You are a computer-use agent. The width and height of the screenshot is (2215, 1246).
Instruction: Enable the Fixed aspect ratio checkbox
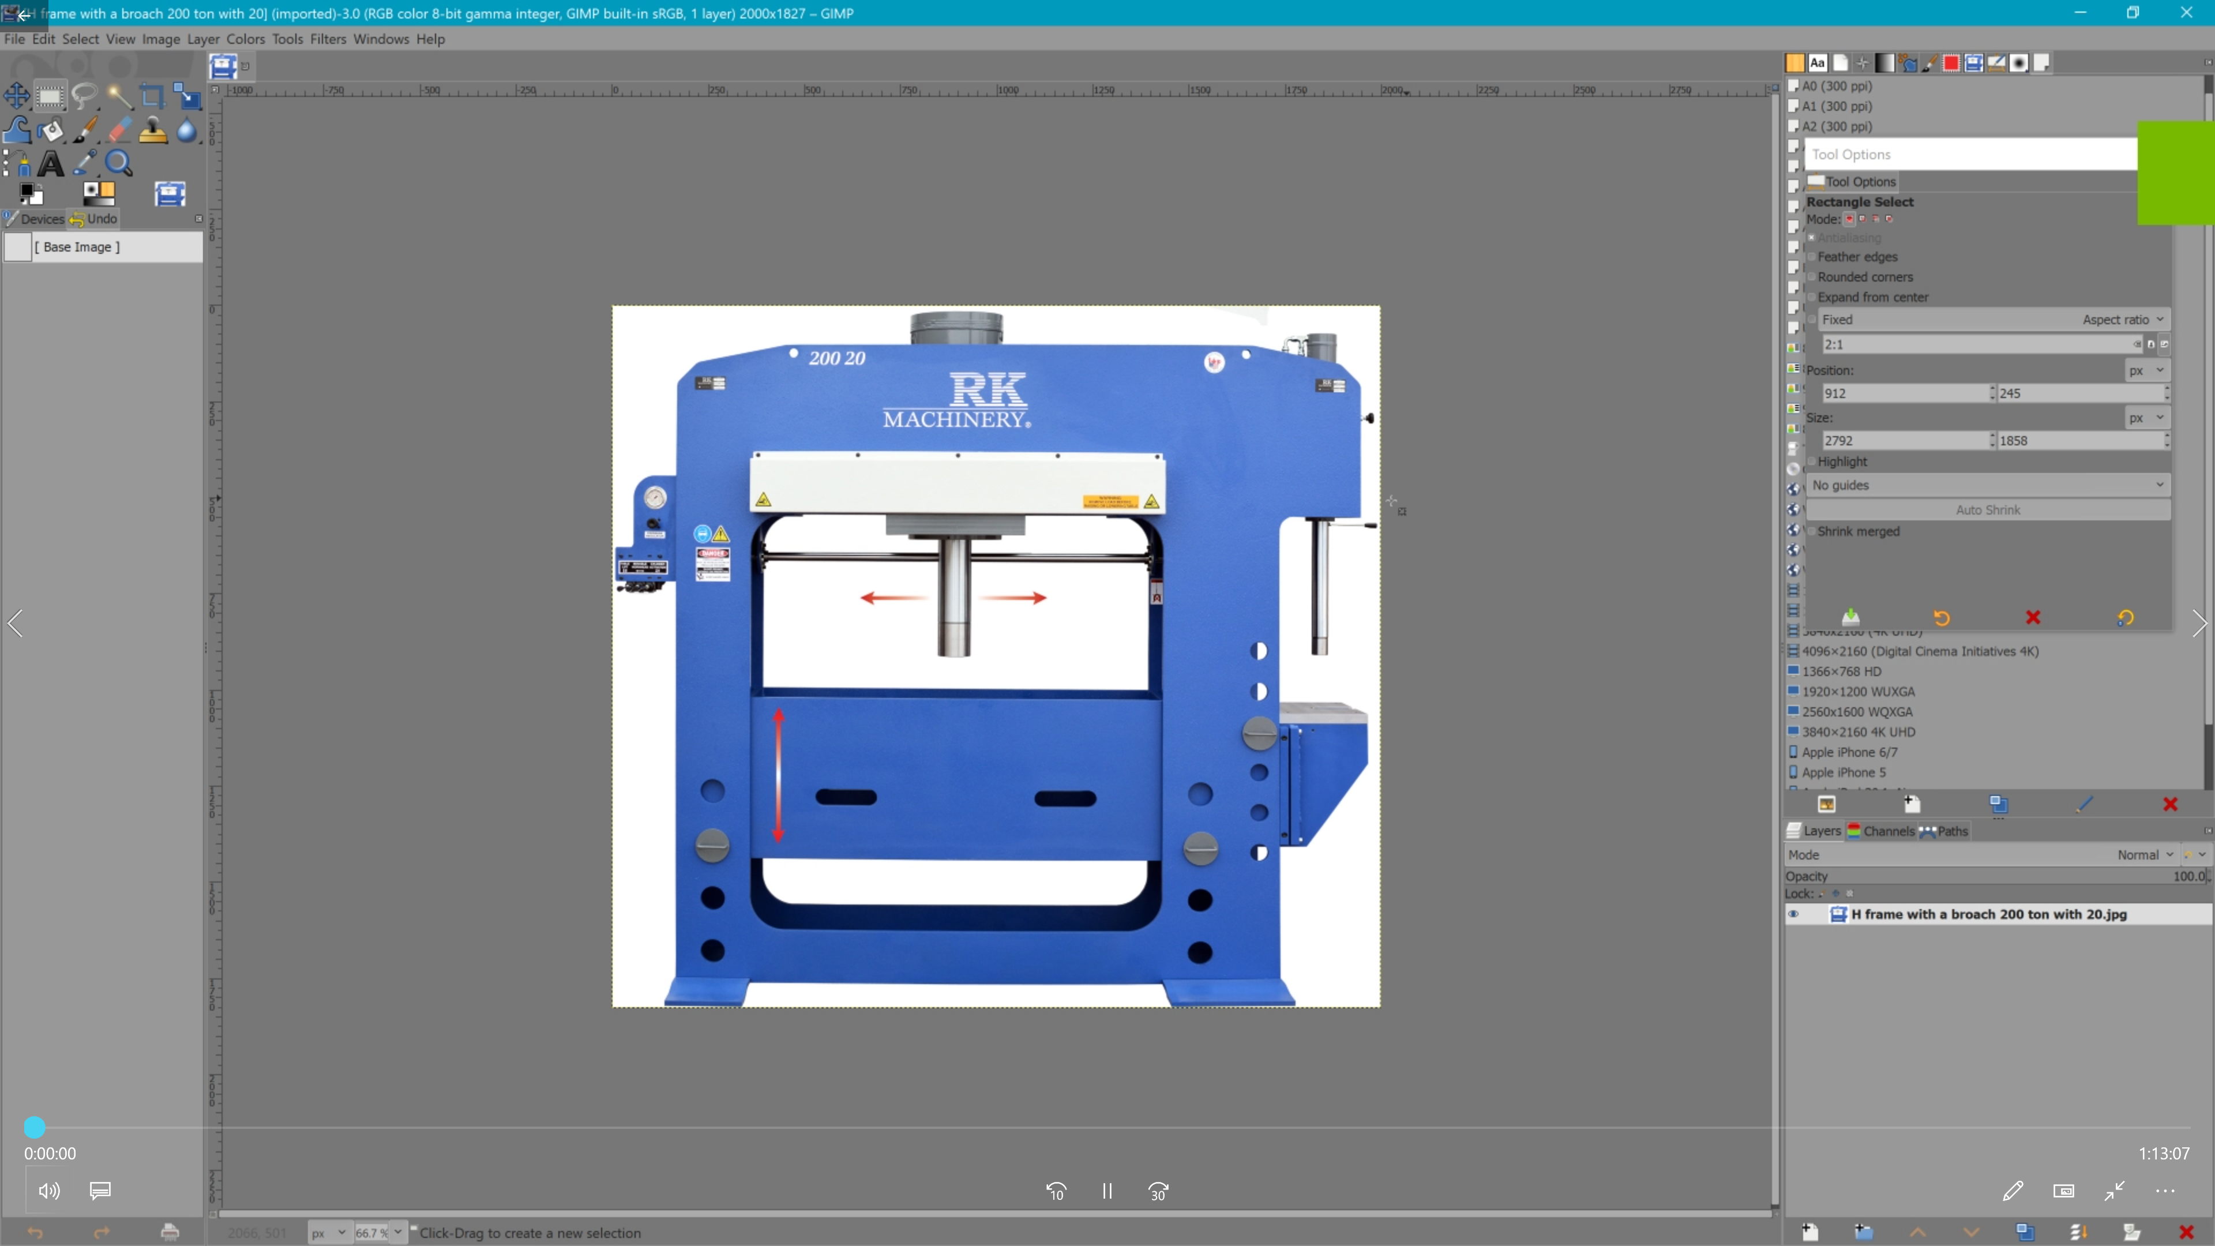(x=1812, y=320)
